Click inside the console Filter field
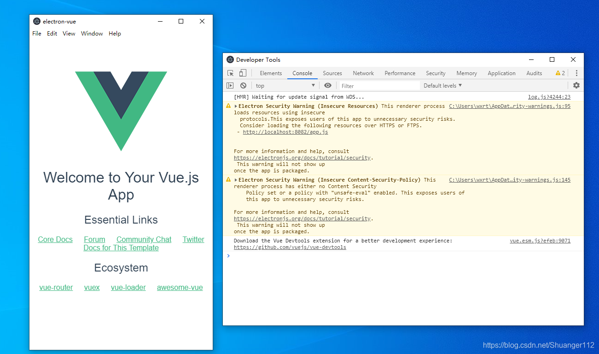 [378, 85]
